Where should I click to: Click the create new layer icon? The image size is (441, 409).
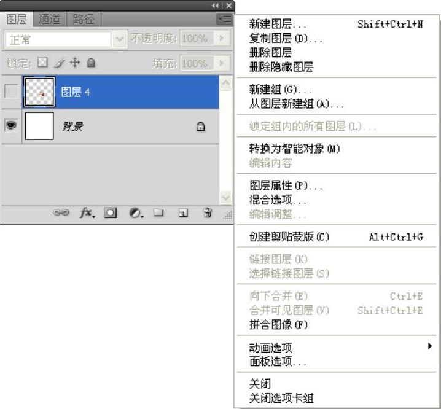(184, 213)
